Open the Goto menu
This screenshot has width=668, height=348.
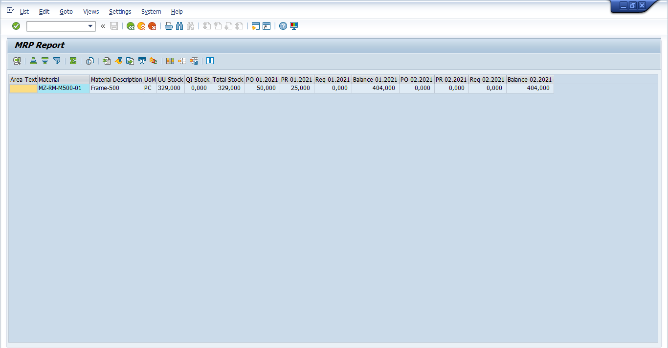point(66,11)
